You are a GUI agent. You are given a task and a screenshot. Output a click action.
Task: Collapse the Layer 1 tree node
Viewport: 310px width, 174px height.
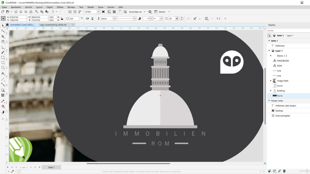pos(269,51)
